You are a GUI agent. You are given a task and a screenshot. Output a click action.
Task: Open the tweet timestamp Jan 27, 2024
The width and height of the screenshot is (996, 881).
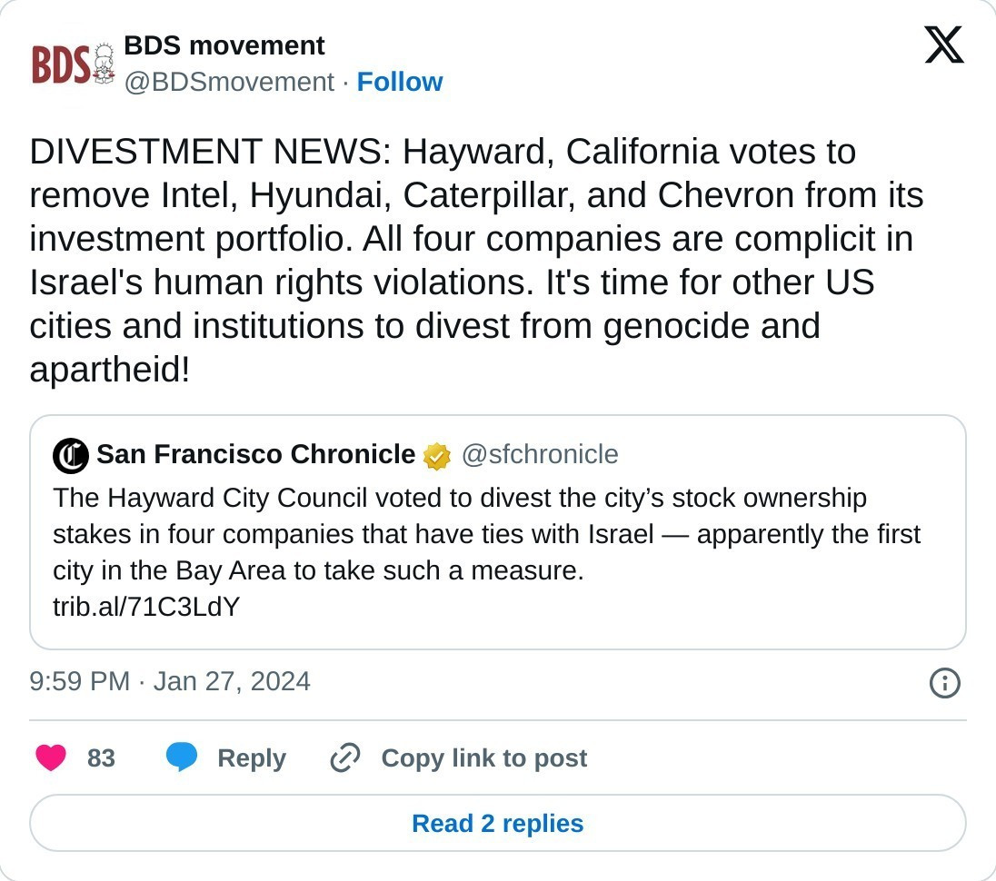pyautogui.click(x=170, y=681)
